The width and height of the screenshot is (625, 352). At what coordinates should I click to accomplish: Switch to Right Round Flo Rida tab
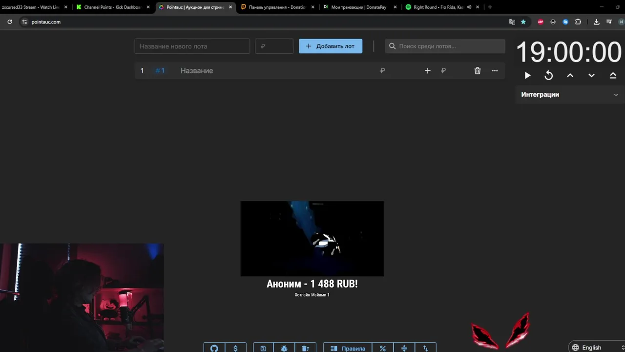coord(438,7)
